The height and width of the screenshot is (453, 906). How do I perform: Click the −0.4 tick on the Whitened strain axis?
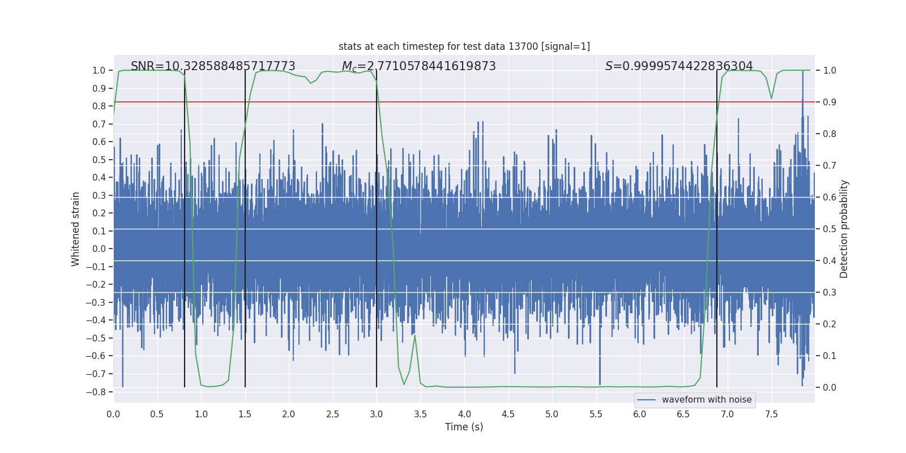tap(96, 320)
